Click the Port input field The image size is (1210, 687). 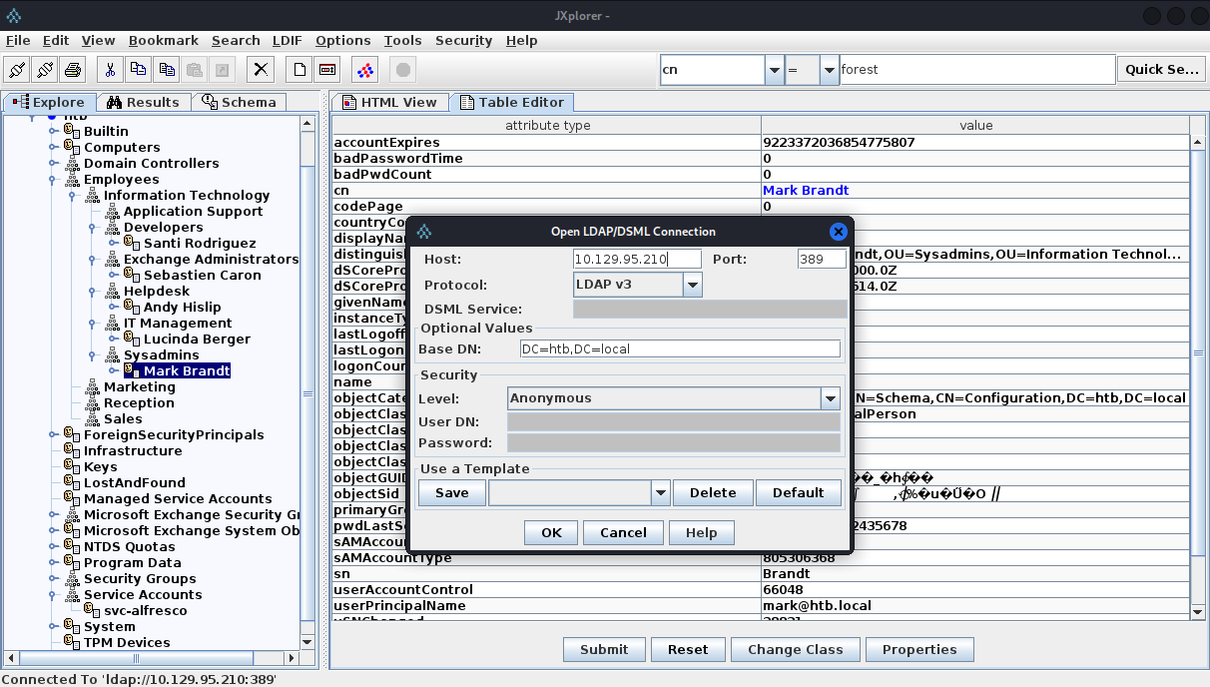822,259
